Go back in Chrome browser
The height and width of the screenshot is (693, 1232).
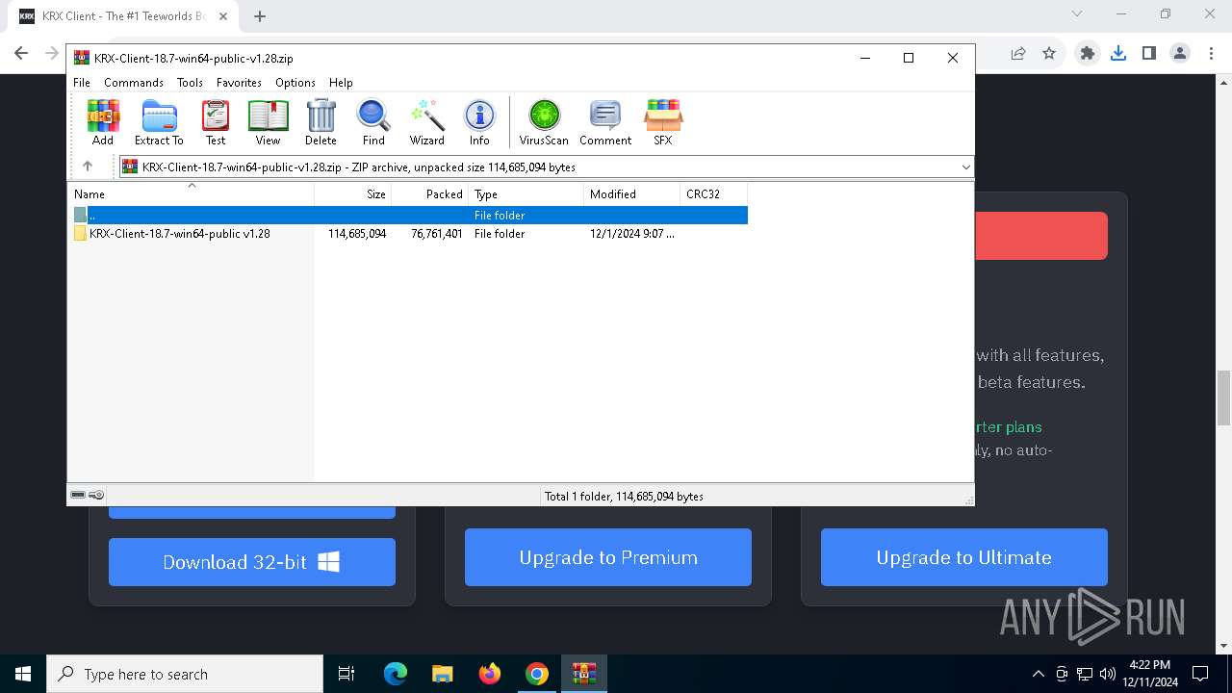[21, 54]
